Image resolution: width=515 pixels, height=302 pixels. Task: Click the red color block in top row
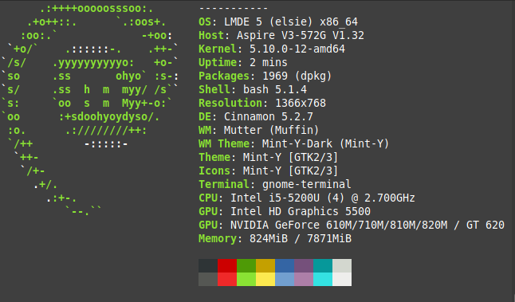[x=227, y=265]
